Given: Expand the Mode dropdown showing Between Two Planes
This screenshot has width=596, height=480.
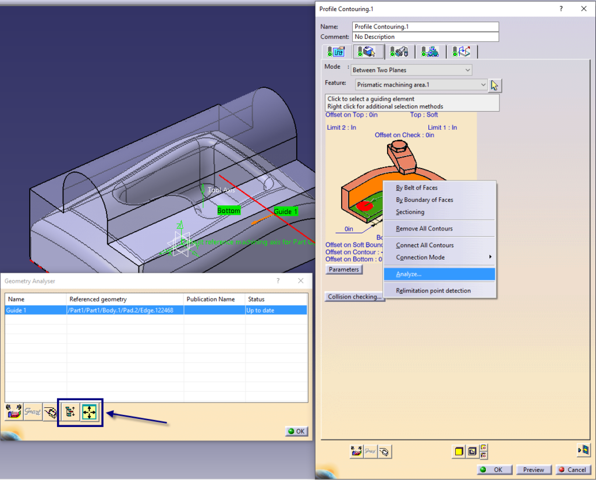Looking at the screenshot, I should 411,70.
